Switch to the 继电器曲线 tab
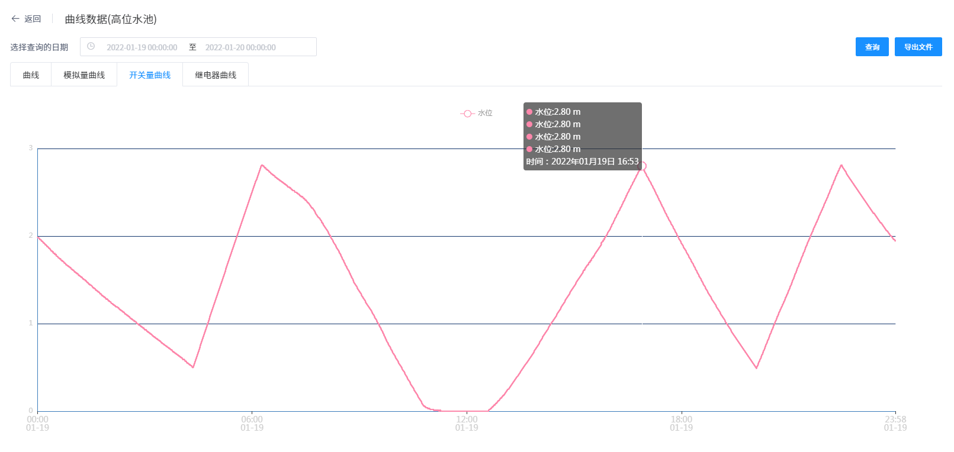Image resolution: width=954 pixels, height=452 pixels. (x=216, y=75)
